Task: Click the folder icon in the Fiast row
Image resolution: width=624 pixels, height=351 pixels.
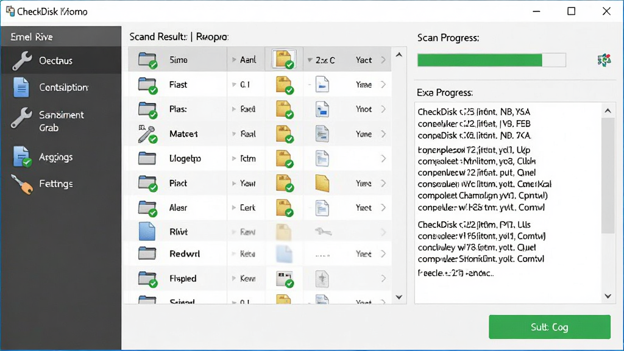Action: 147,85
